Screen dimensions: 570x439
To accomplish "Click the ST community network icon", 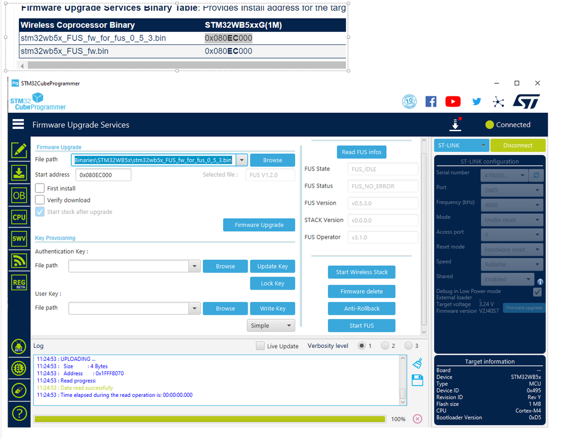I will coord(498,102).
